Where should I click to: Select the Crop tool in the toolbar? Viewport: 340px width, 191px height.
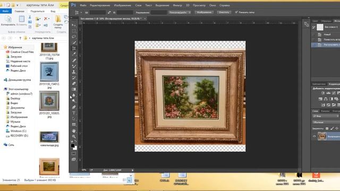click(x=74, y=48)
